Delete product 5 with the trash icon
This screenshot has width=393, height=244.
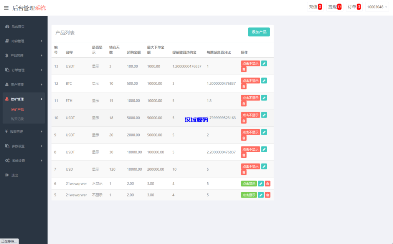[268, 195]
